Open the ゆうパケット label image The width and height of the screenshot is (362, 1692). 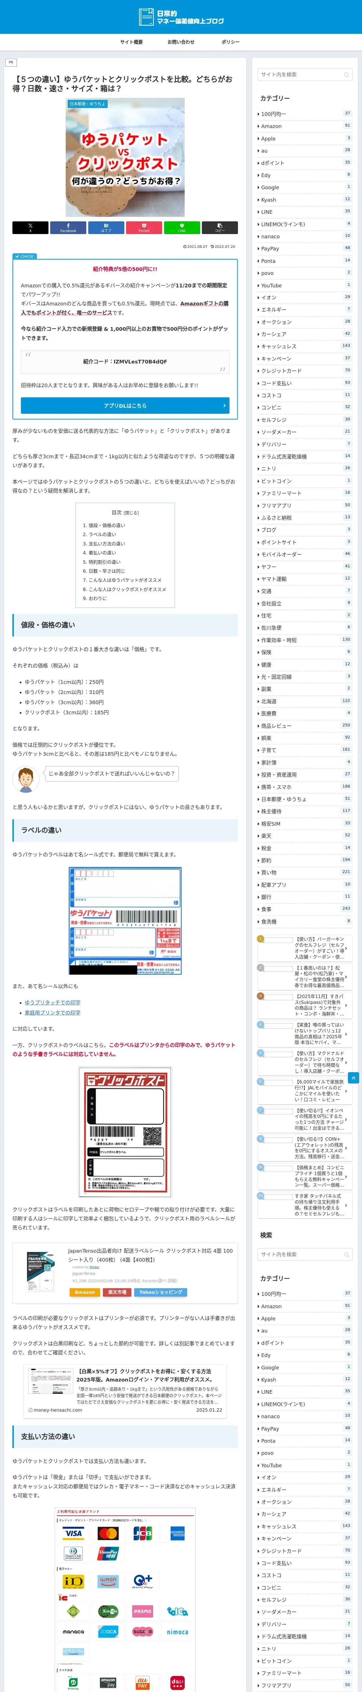point(125,921)
